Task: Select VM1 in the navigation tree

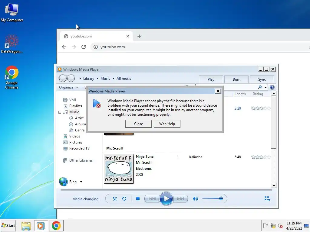Action: click(73, 100)
